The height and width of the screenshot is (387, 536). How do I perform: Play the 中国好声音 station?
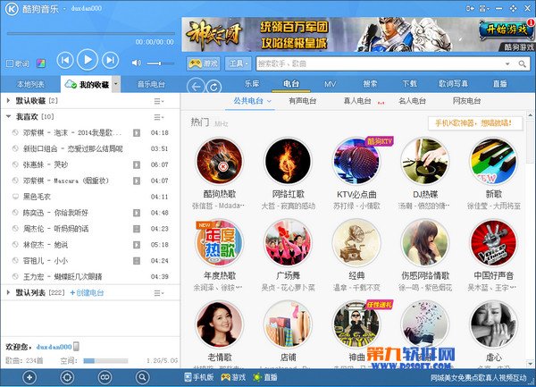point(493,243)
